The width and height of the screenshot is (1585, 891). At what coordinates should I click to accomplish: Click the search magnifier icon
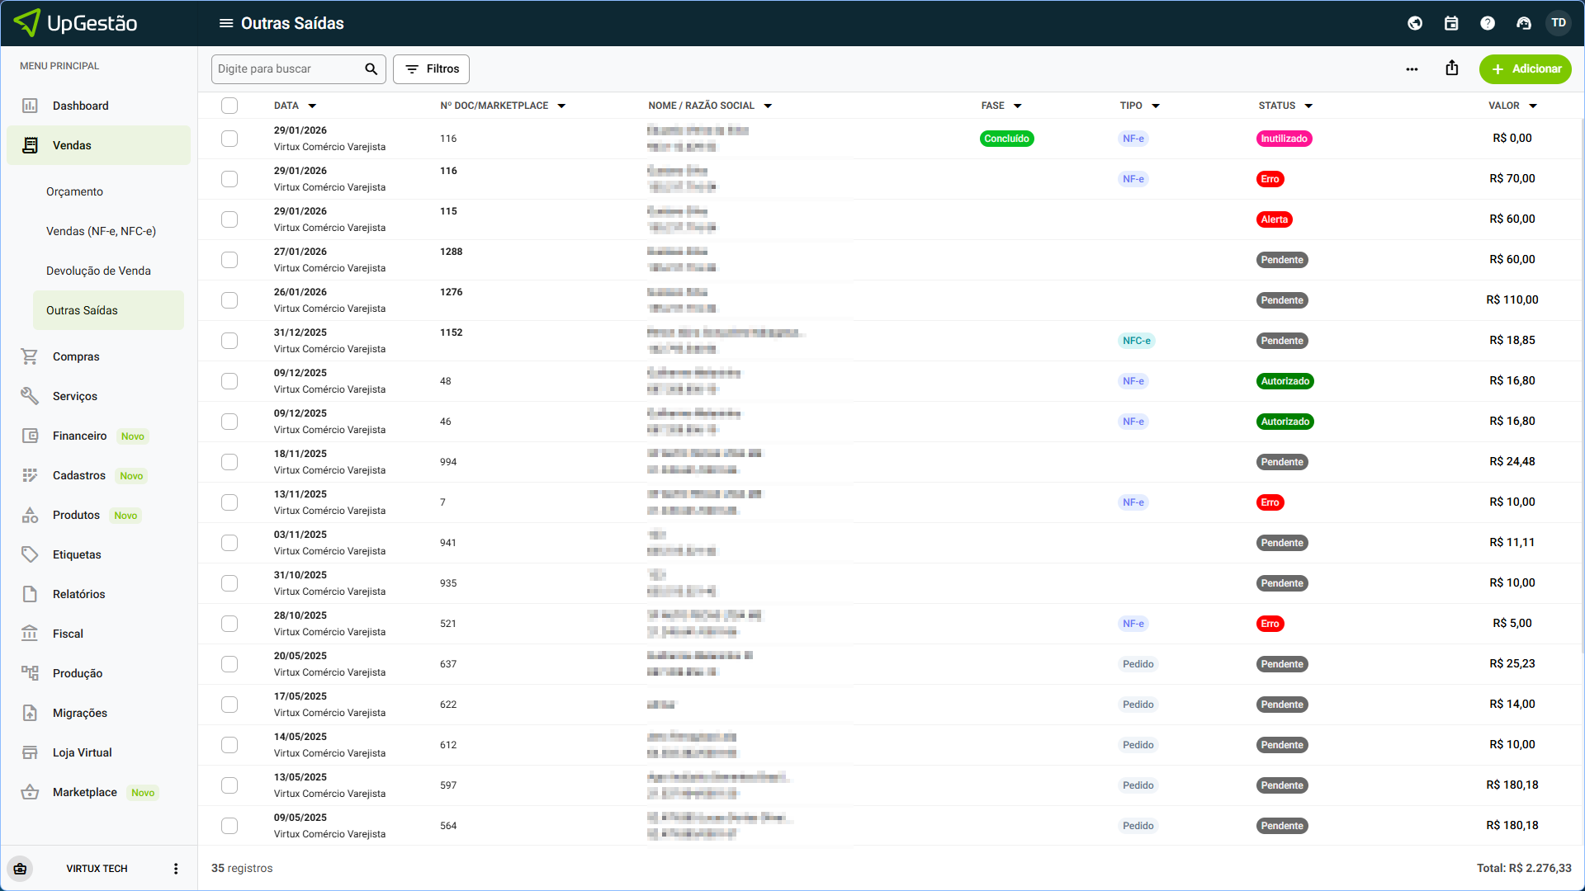pyautogui.click(x=371, y=69)
